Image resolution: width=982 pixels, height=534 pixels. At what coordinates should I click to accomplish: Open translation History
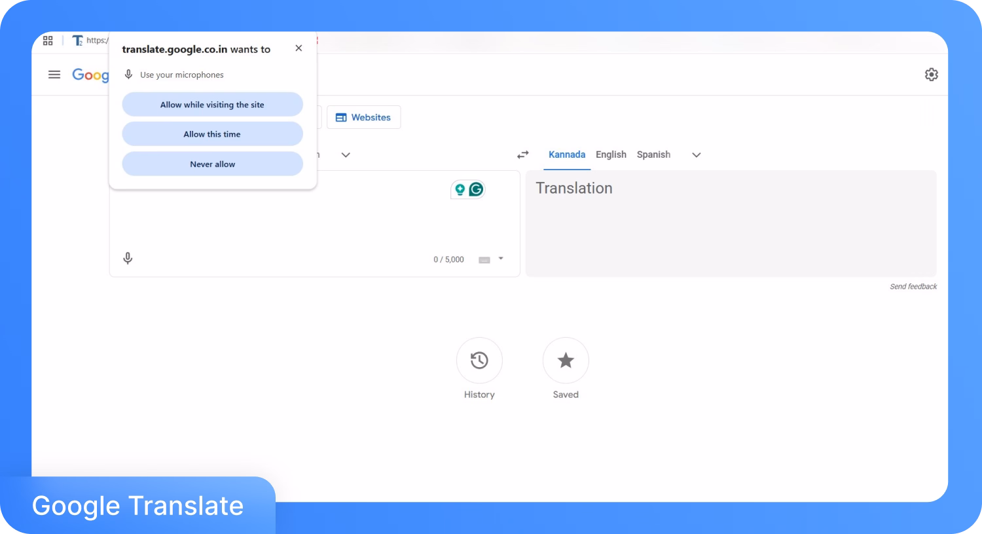[x=479, y=360]
